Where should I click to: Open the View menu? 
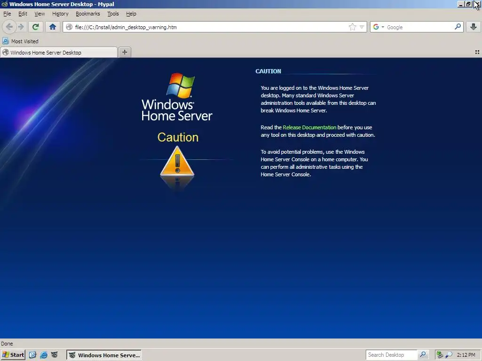click(40, 14)
